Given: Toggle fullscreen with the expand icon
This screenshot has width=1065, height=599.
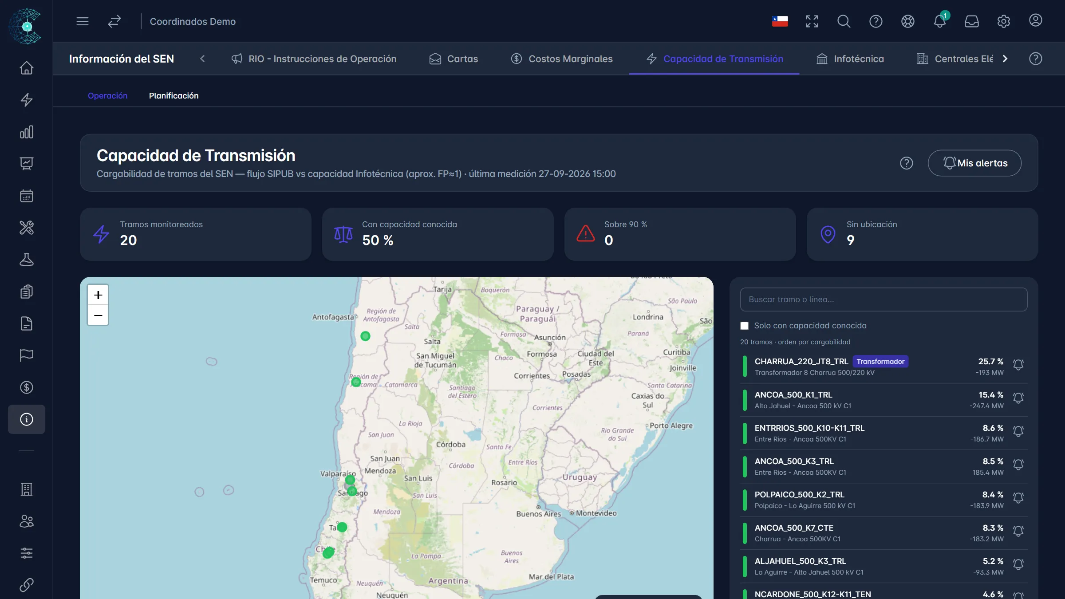Looking at the screenshot, I should [x=812, y=21].
